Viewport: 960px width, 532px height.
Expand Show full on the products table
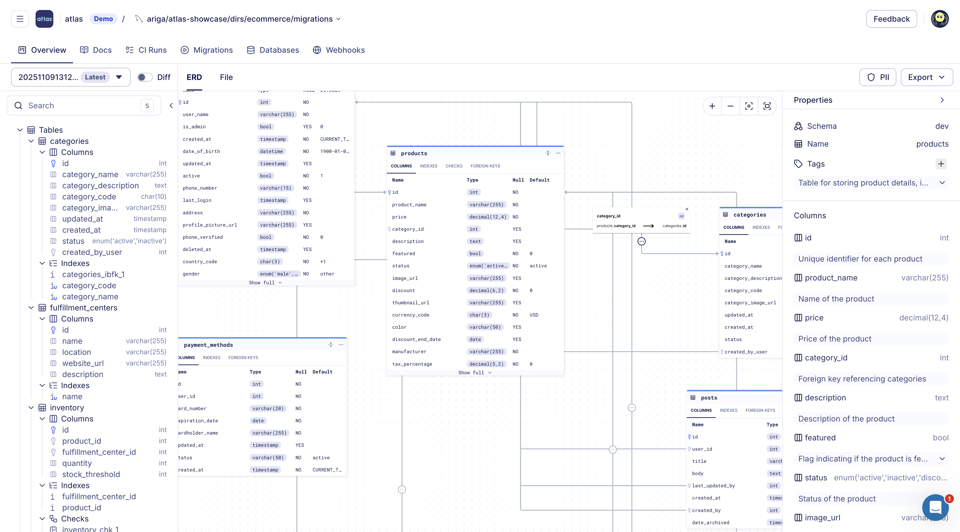475,373
